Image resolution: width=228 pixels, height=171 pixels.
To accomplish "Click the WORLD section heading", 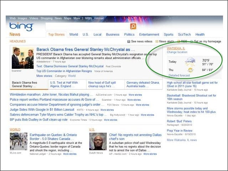I will click(x=15, y=130).
